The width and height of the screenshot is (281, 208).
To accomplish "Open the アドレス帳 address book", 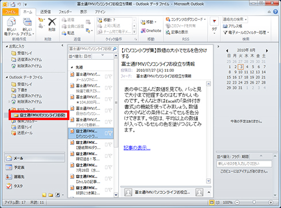I will pyautogui.click(x=233, y=26).
